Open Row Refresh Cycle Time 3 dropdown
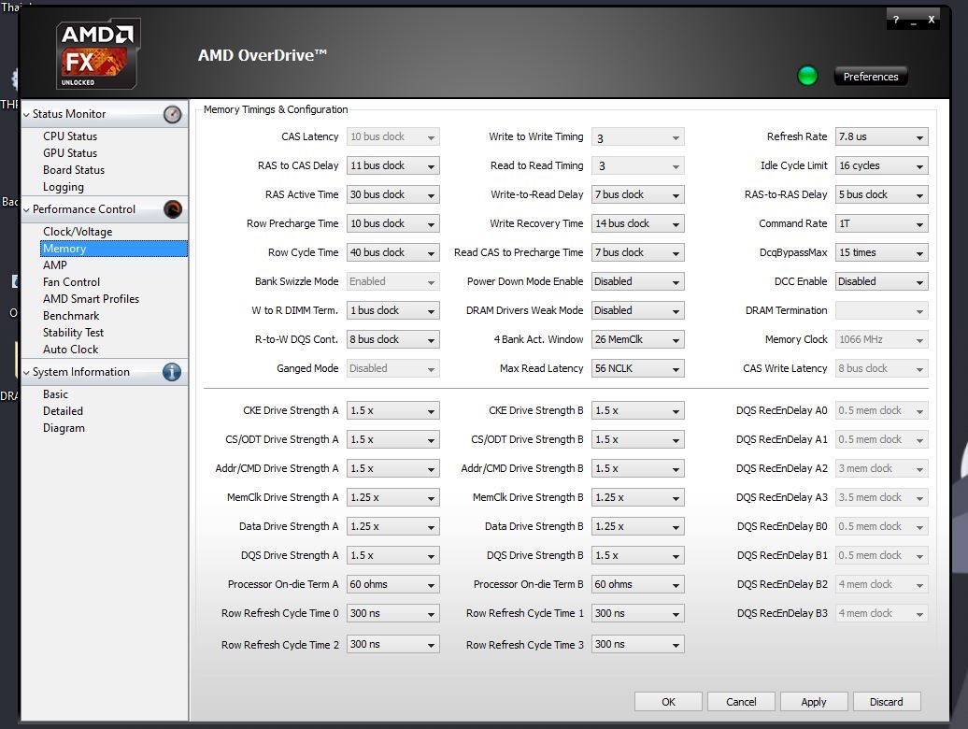 click(638, 645)
